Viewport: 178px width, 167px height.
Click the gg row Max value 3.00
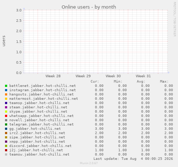click(x=169, y=129)
